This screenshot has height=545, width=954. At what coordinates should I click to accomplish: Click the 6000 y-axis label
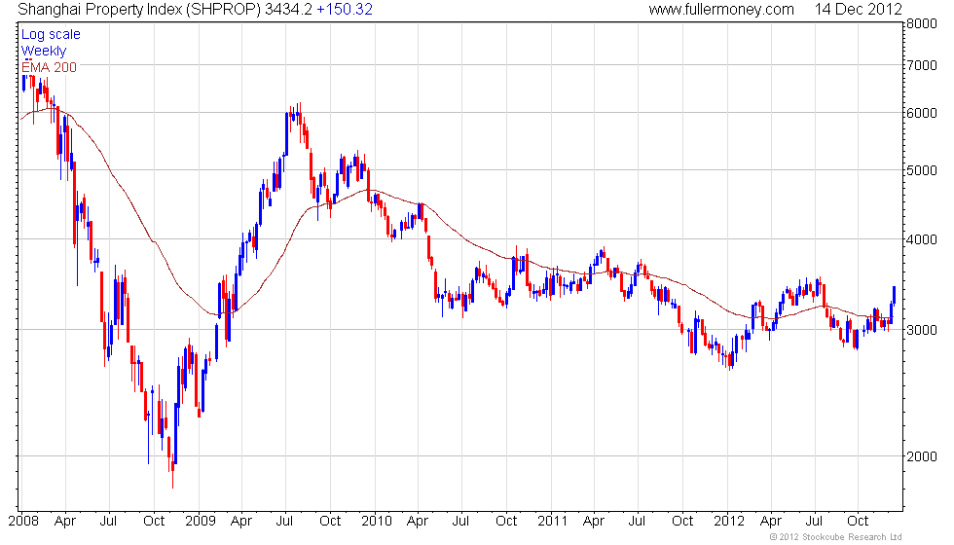[x=921, y=113]
